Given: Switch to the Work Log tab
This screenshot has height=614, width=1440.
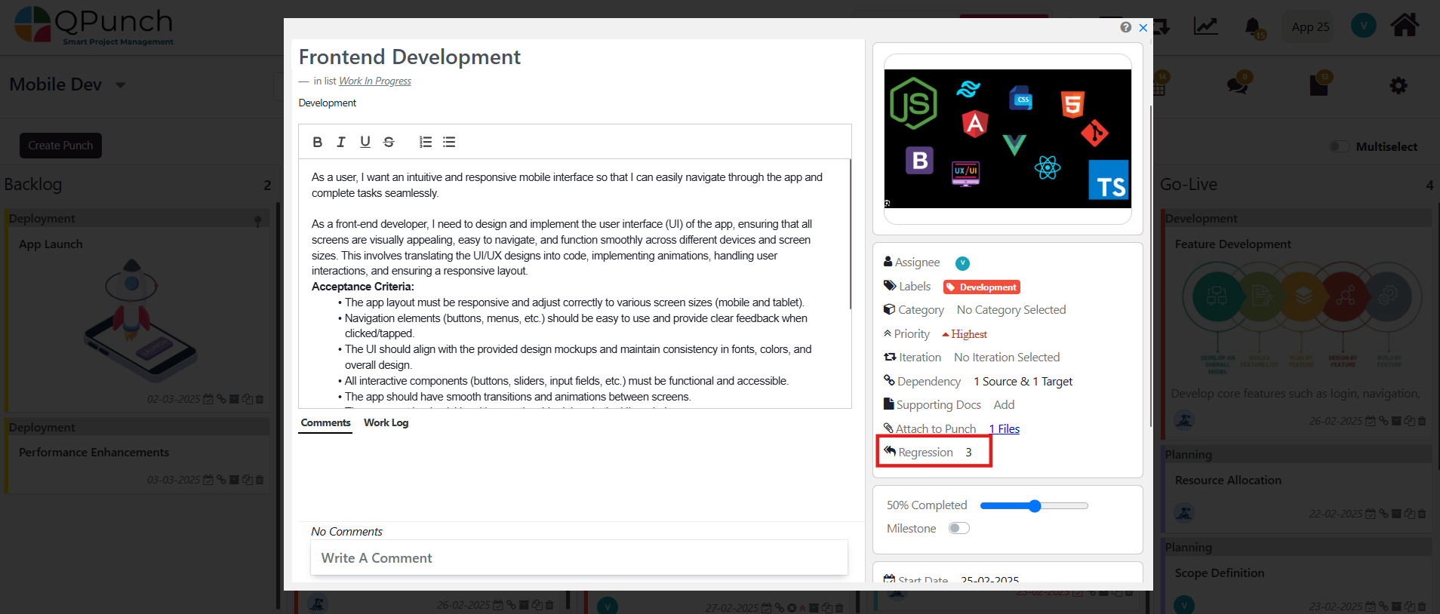Looking at the screenshot, I should [386, 422].
